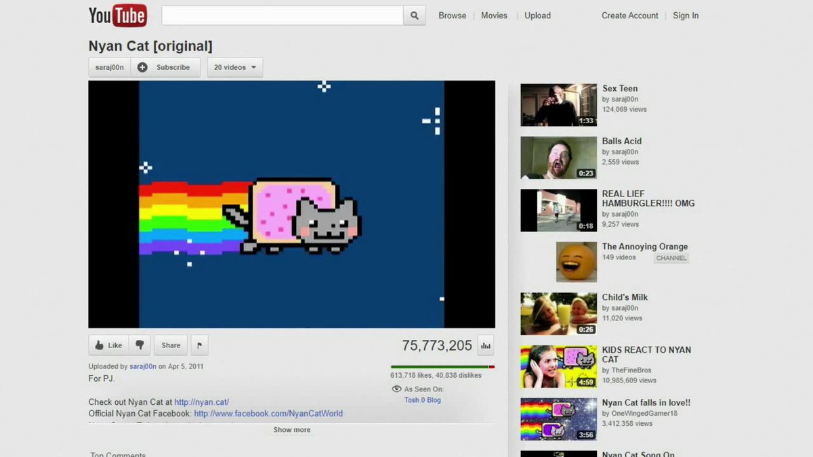813x457 pixels.
Task: Click the thumbs-down dislike button
Action: click(x=140, y=345)
